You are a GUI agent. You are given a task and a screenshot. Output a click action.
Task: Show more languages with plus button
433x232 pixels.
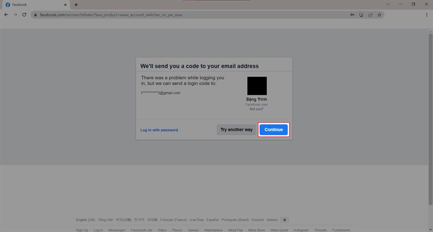(285, 220)
